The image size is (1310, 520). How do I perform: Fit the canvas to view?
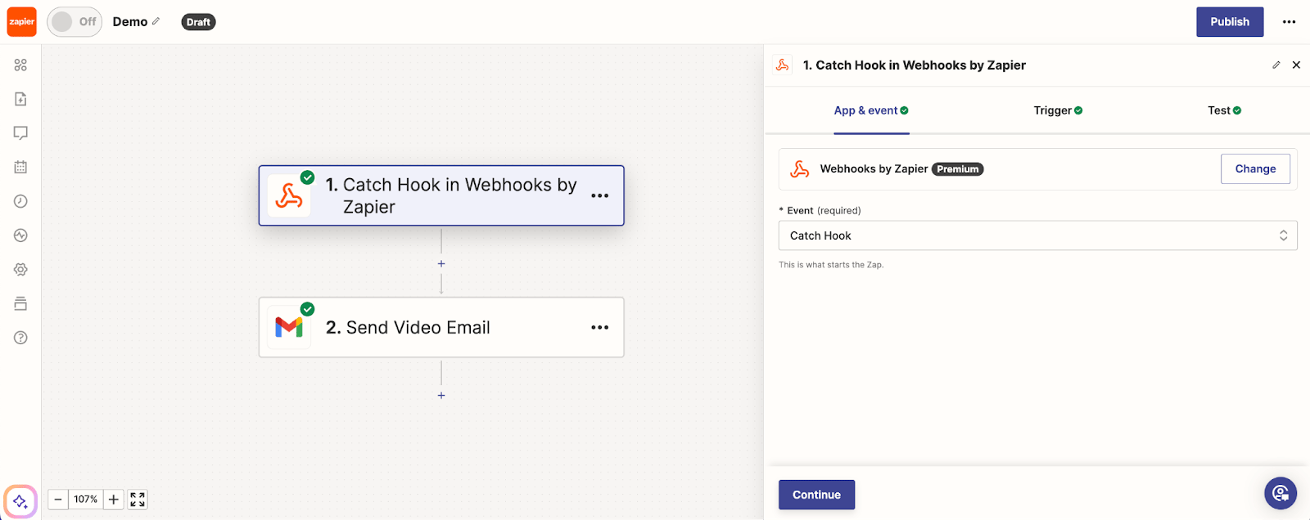[x=138, y=499]
